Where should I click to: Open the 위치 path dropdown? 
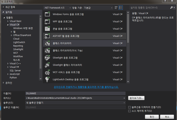[124, 98]
